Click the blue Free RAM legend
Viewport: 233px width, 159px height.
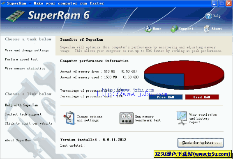point(166,97)
